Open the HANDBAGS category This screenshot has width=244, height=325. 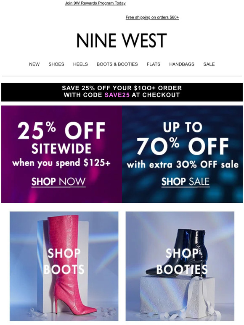pyautogui.click(x=182, y=64)
